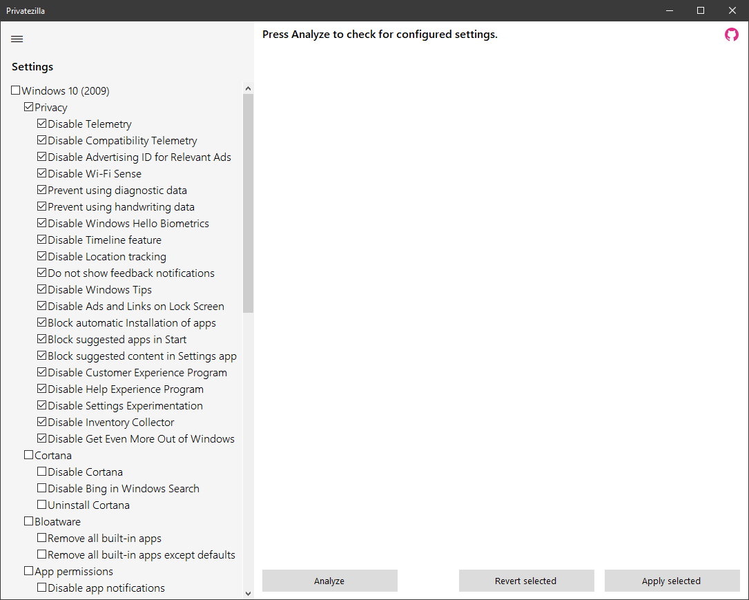Uncheck Disable Telemetry
Screen dimensions: 749x600
tap(42, 124)
